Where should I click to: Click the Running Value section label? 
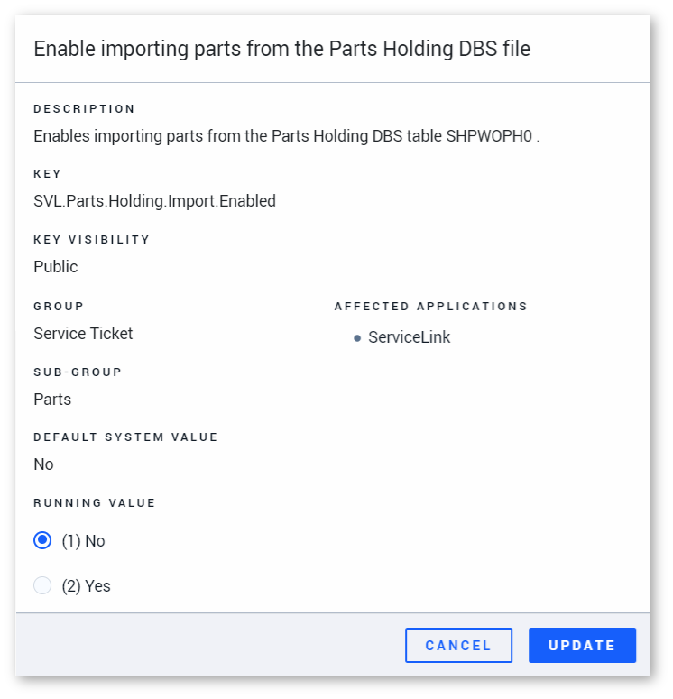95,503
